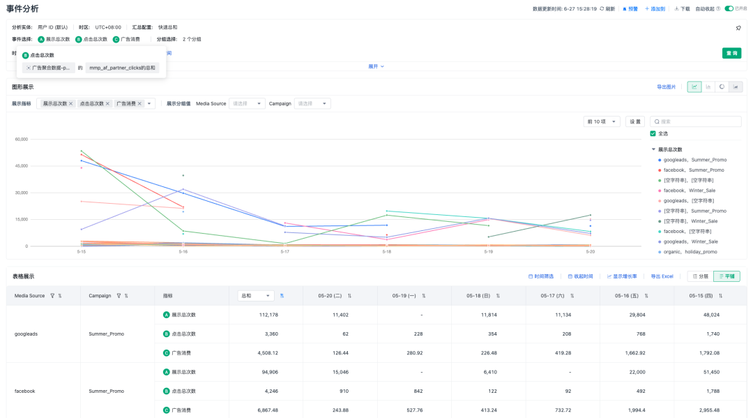Switch to area chart view
This screenshot has width=753, height=418.
pyautogui.click(x=736, y=87)
